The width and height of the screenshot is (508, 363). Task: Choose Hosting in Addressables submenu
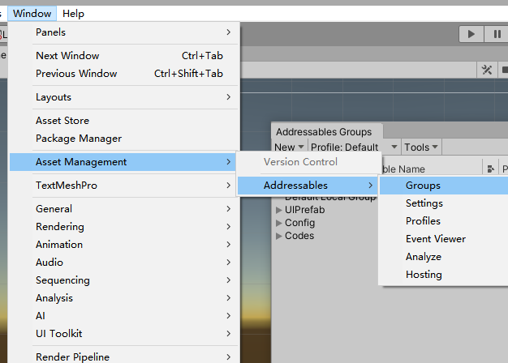click(x=444, y=275)
